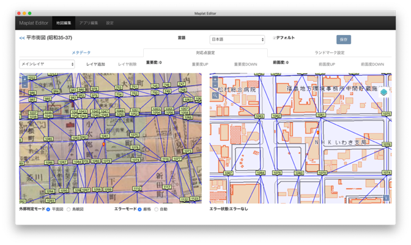
Task: Open 設定 in the top navbar
Action: 110,23
